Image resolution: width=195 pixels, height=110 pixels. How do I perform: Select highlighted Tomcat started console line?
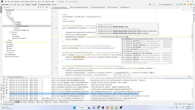pyautogui.click(x=74, y=94)
